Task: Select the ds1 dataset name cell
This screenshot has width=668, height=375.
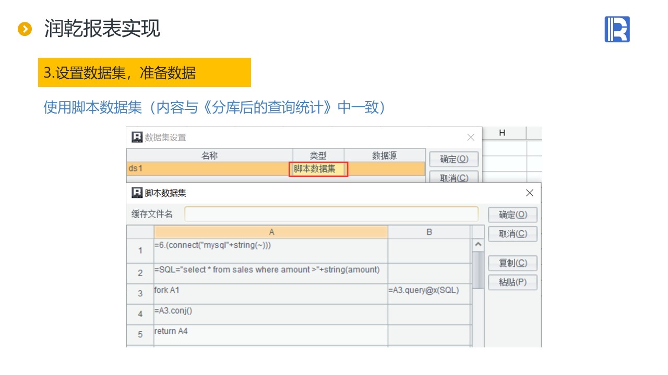Action: 209,169
